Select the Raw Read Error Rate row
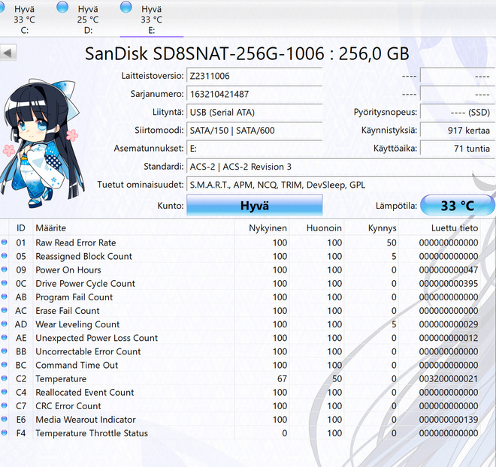Viewport: 496px width, 467px height. point(240,243)
